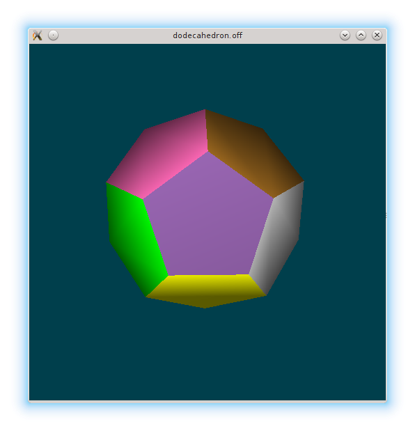
Task: Click vertex where pink, green, purple faces meet
Action: [x=143, y=199]
